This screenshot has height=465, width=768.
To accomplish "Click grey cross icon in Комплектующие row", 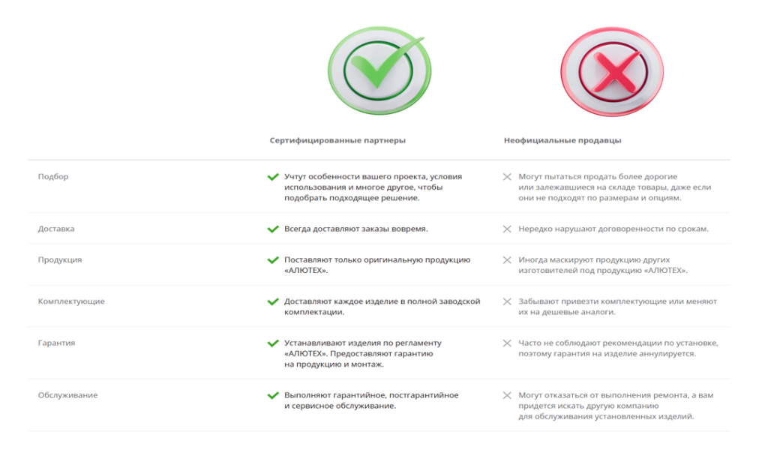I will (x=507, y=301).
